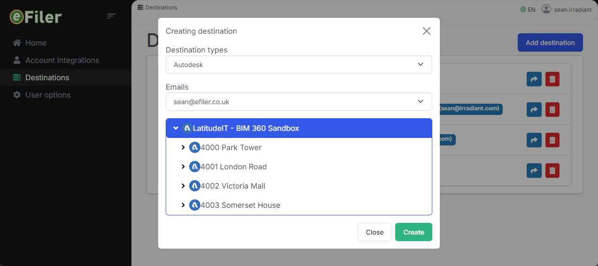This screenshot has height=266, width=598.
Task: Click the Autodesk icon beside 4000 Park Tower
Action: click(x=195, y=147)
